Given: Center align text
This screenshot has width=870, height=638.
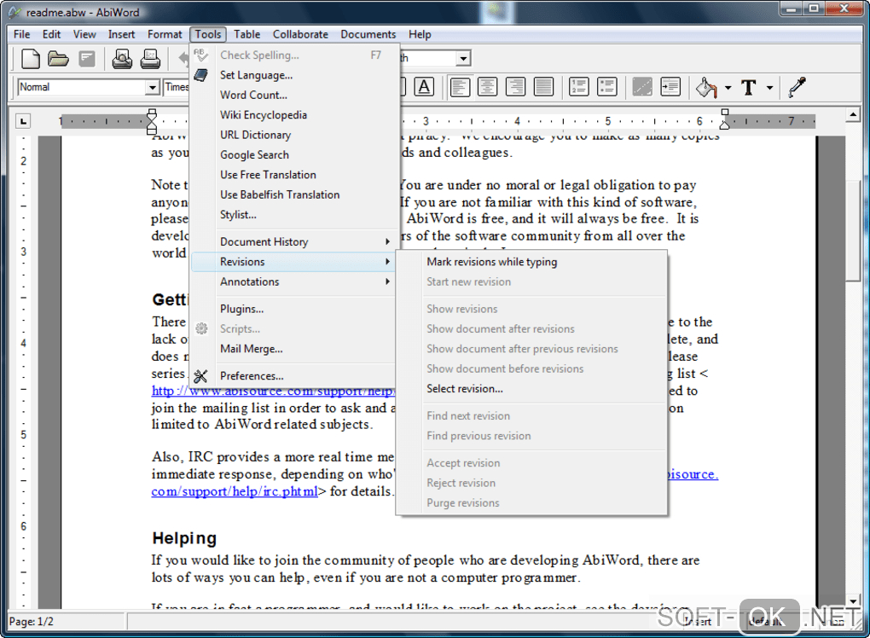Looking at the screenshot, I should pyautogui.click(x=488, y=87).
